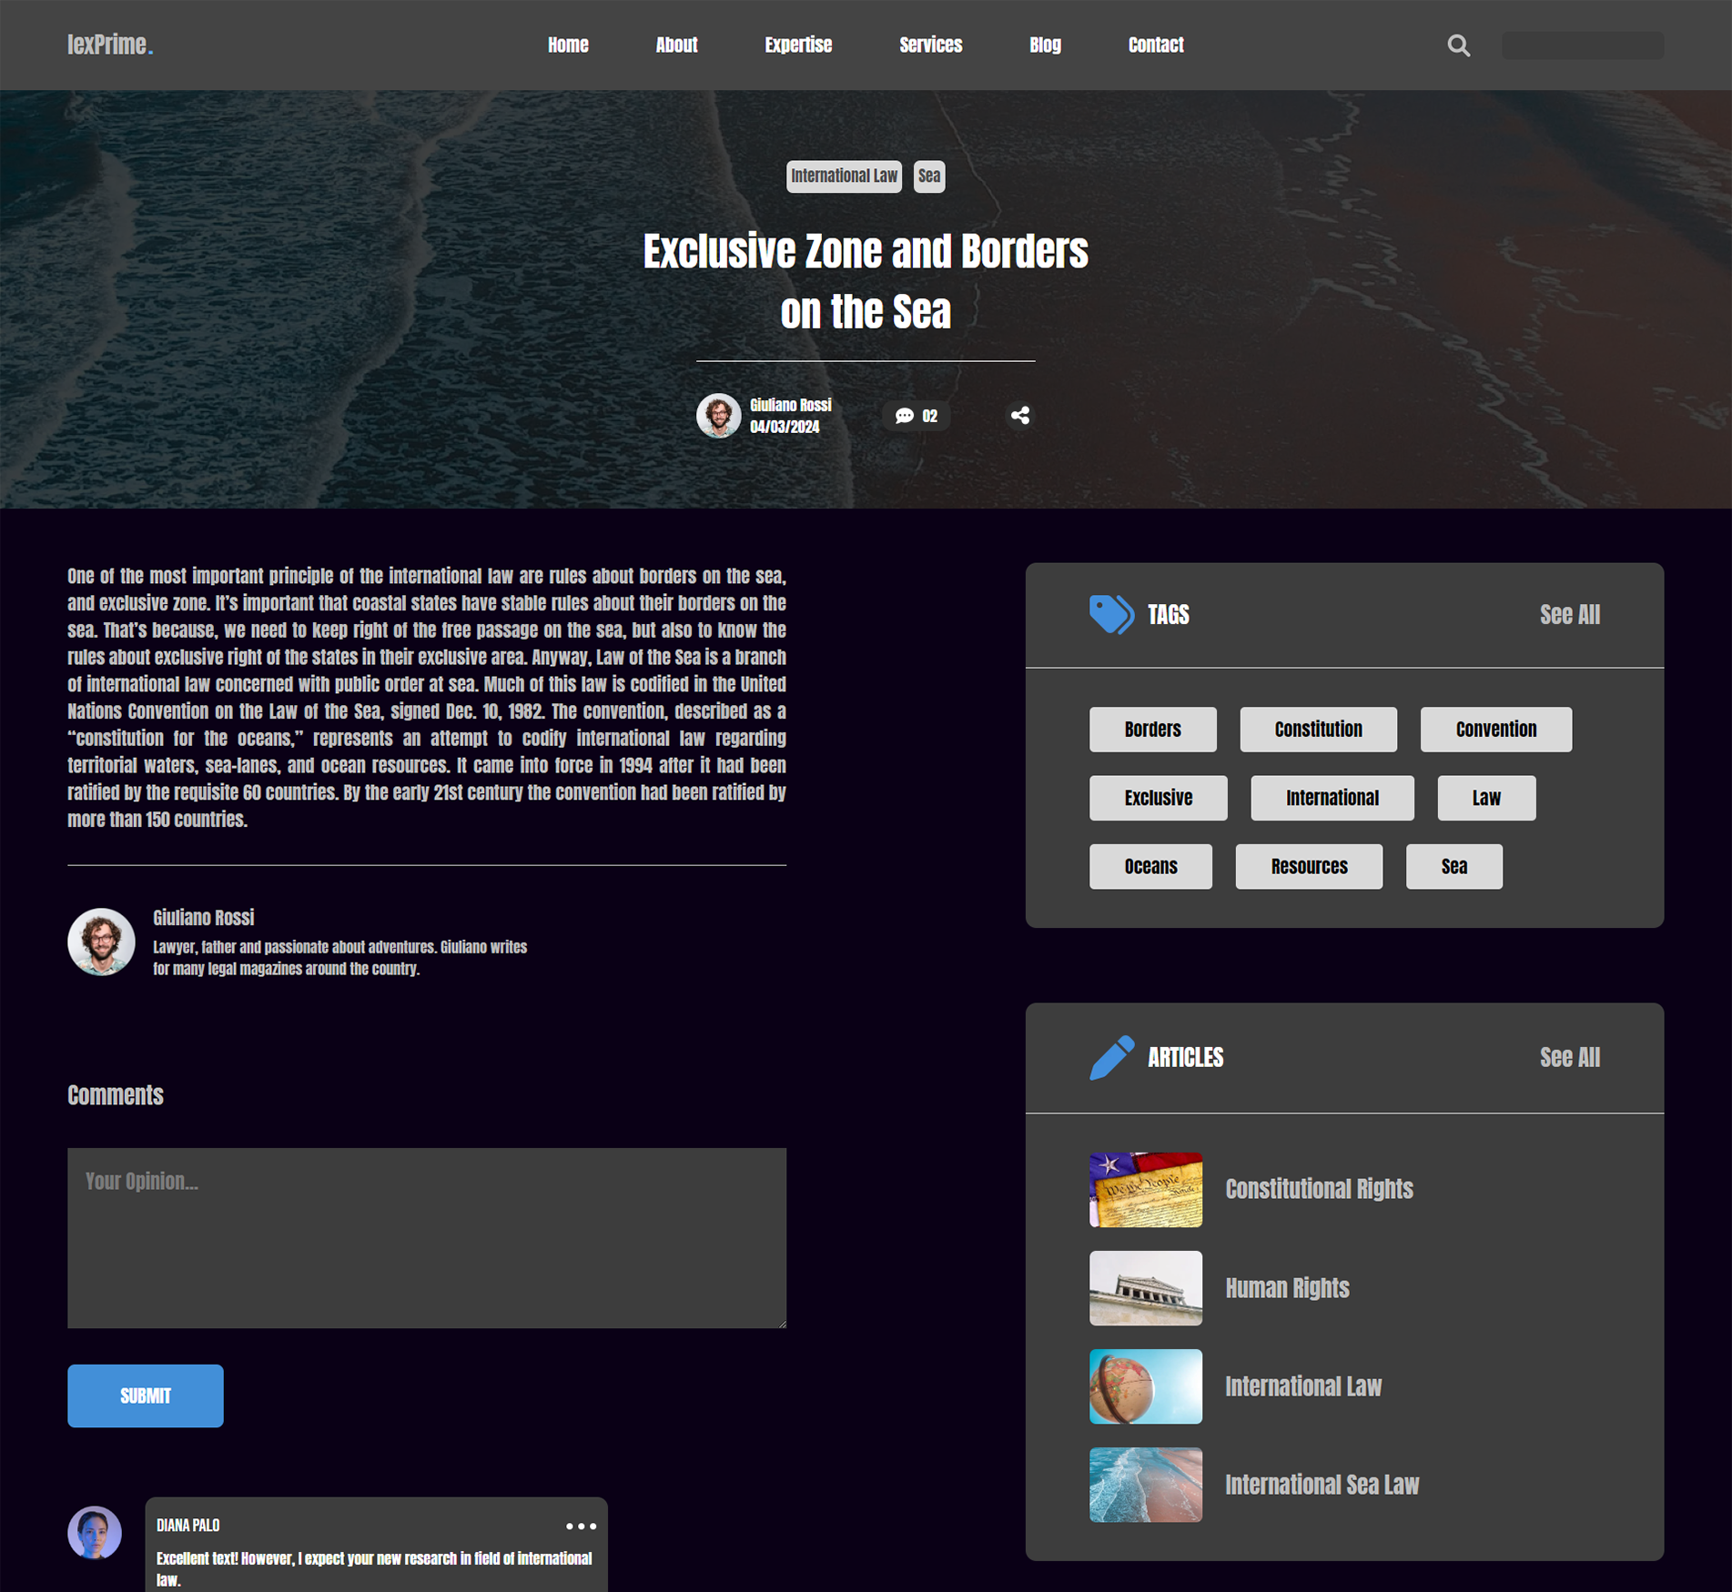The image size is (1732, 1592).
Task: Click Giuliano Rossi's avatar in the header
Action: [718, 416]
